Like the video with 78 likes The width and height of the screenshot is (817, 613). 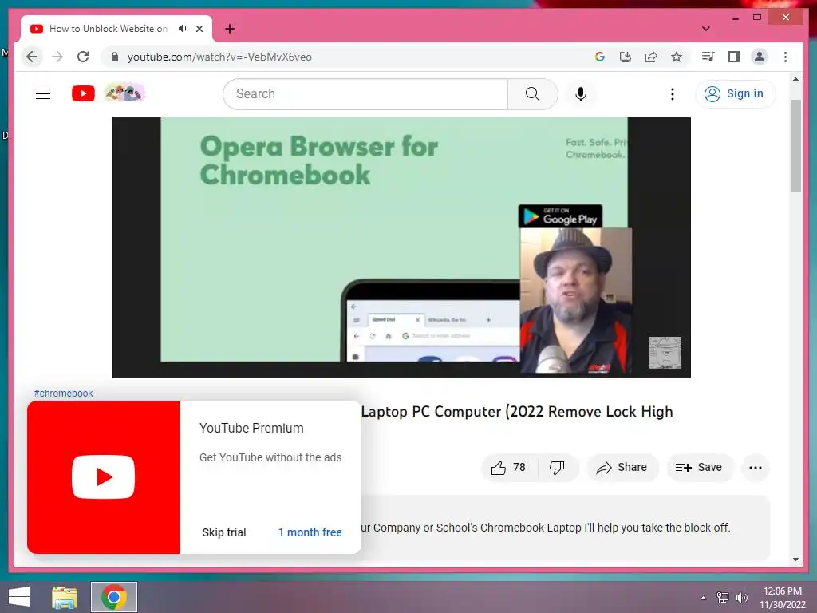(508, 468)
